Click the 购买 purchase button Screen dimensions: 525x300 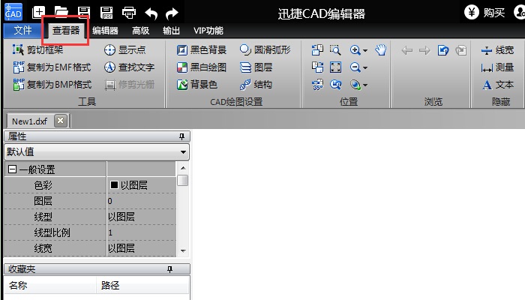pos(484,12)
